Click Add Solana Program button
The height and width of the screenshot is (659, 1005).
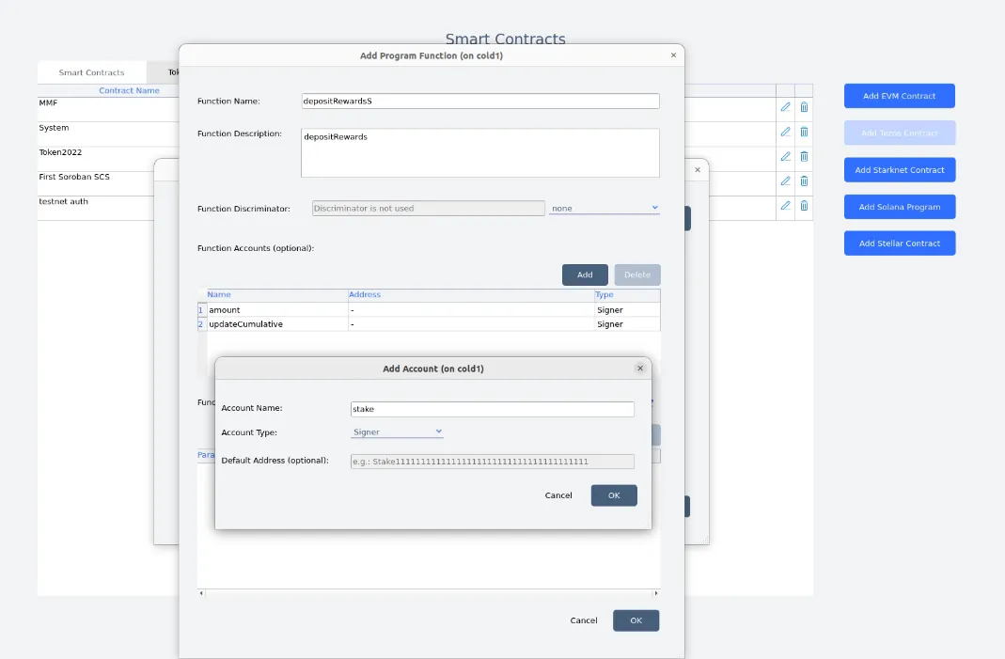900,207
